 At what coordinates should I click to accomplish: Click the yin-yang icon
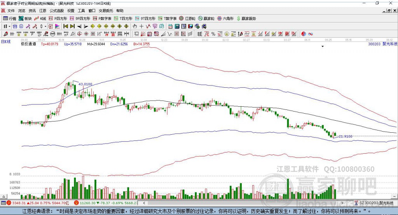pos(303,34)
